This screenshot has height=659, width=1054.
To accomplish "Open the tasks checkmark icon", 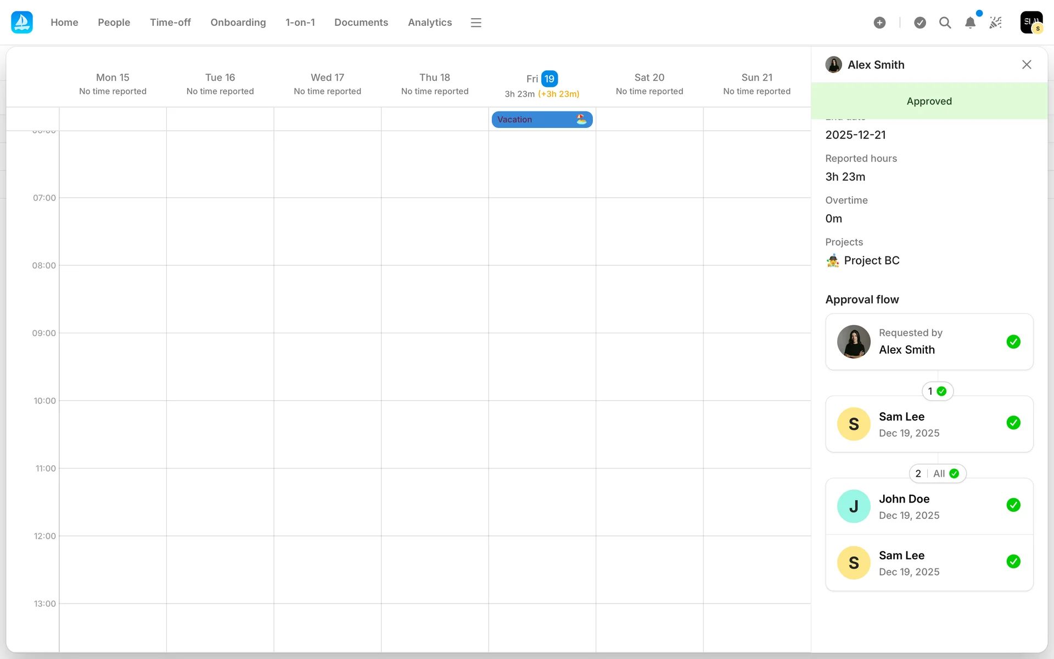I will pyautogui.click(x=920, y=23).
